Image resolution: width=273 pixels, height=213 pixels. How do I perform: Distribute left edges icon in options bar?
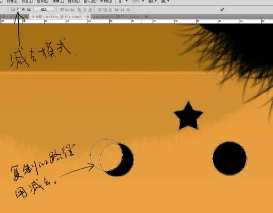(117, 9)
